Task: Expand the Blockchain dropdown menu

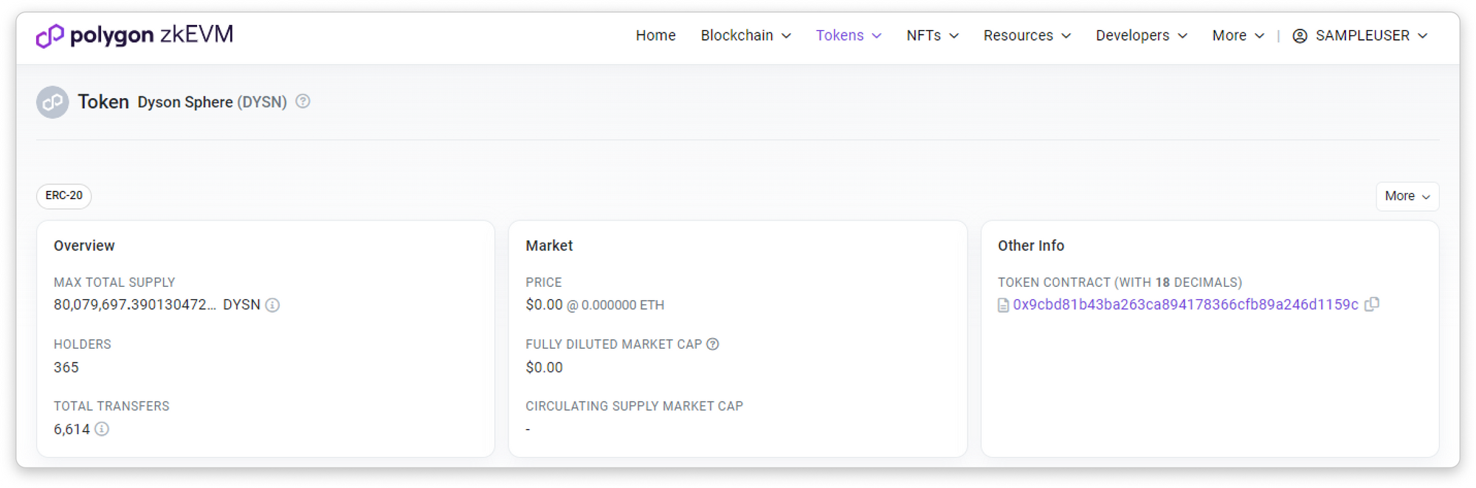Action: tap(745, 35)
